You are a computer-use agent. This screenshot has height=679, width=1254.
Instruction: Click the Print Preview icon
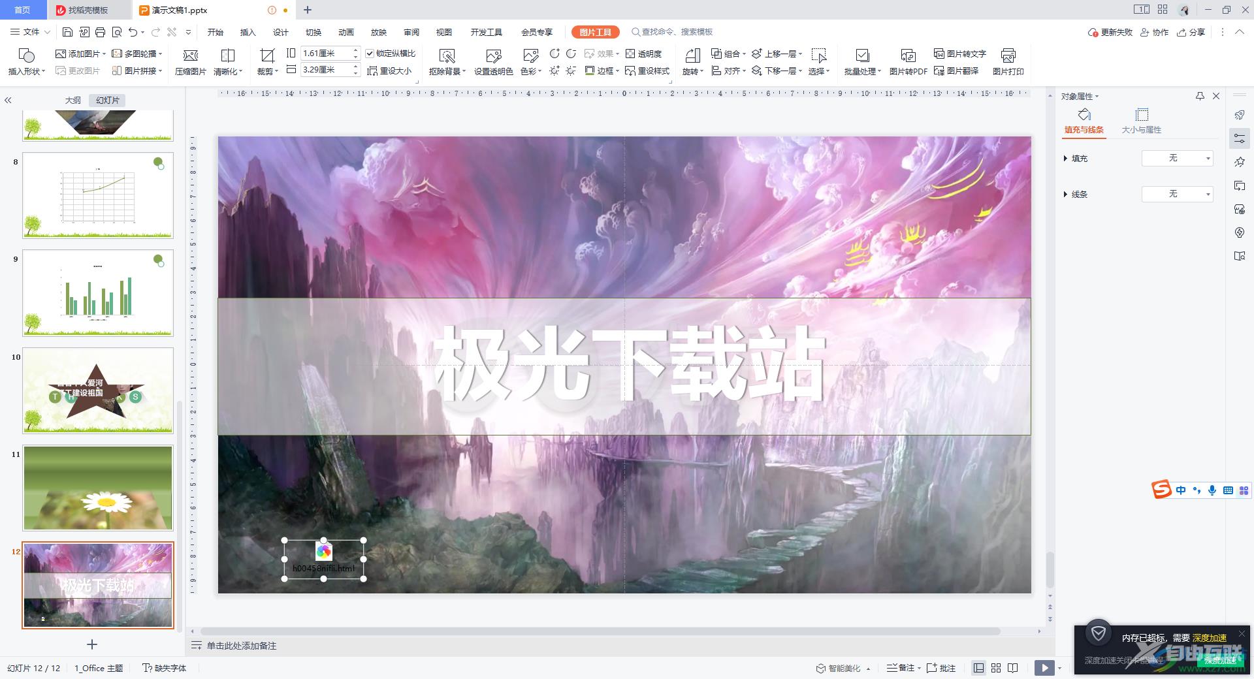tap(117, 32)
